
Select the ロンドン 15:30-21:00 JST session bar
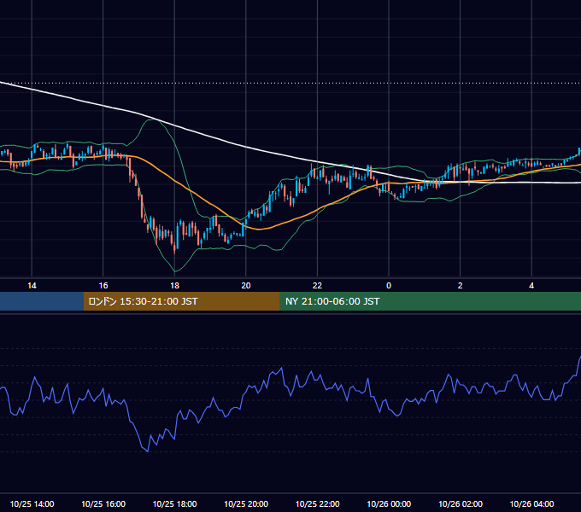tap(181, 301)
